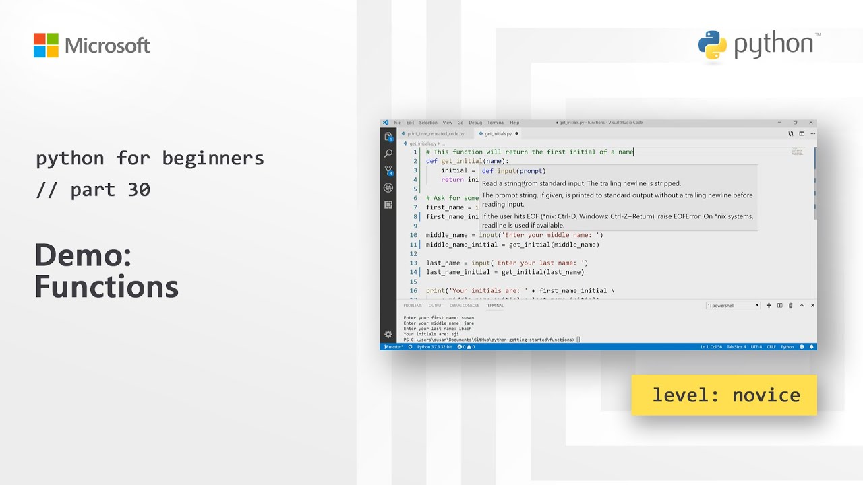Click the last_name input line 13

click(507, 263)
